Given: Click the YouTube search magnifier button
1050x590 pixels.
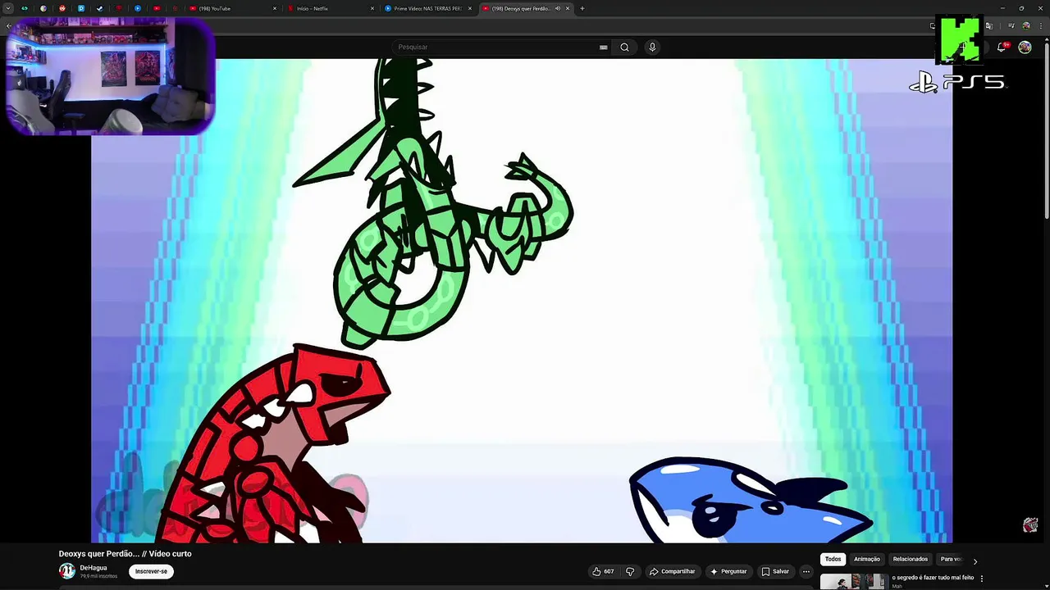Looking at the screenshot, I should tap(624, 47).
